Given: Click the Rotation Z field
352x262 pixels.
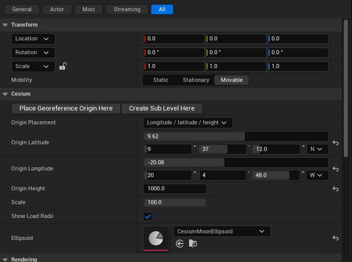Looking at the screenshot, I should click(x=298, y=53).
